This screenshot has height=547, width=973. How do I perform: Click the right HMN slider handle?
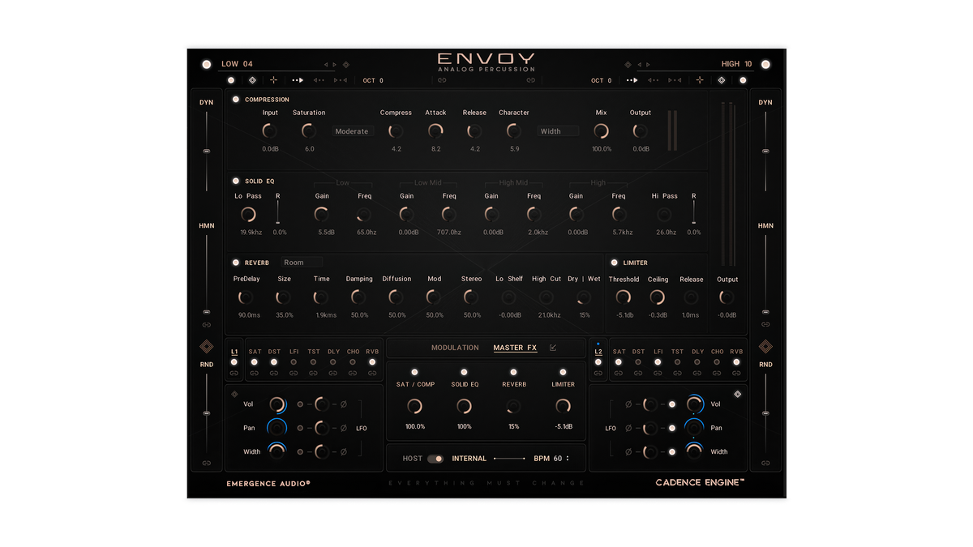(765, 311)
